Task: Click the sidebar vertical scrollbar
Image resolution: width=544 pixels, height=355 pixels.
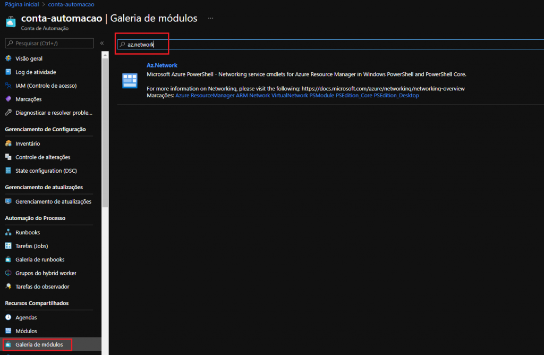Action: (105, 159)
